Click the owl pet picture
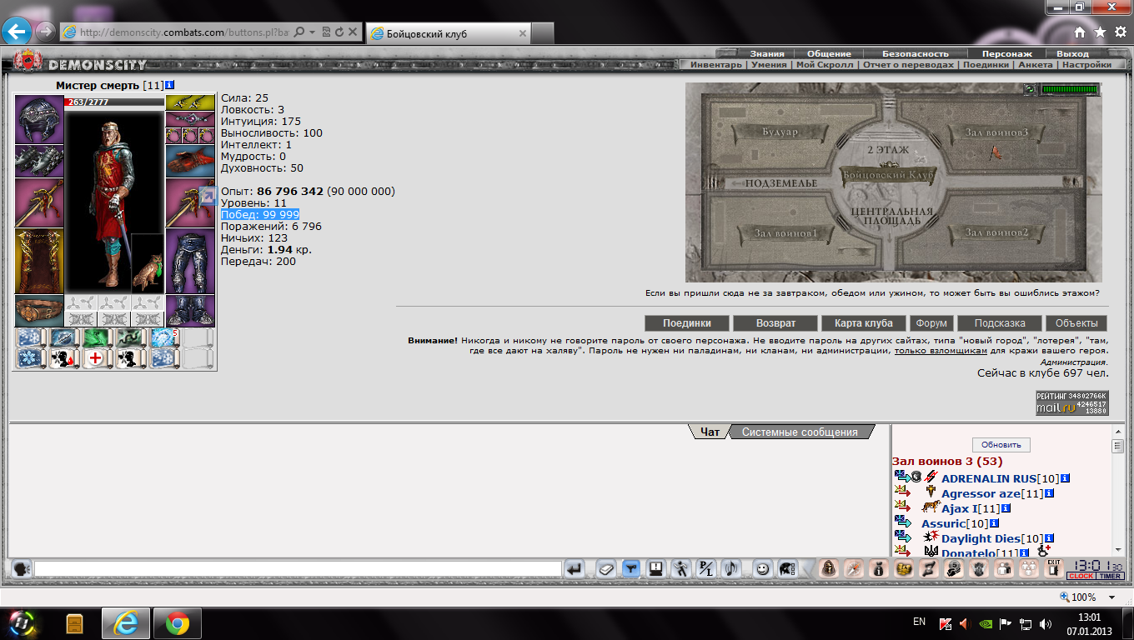The image size is (1134, 640). (148, 262)
